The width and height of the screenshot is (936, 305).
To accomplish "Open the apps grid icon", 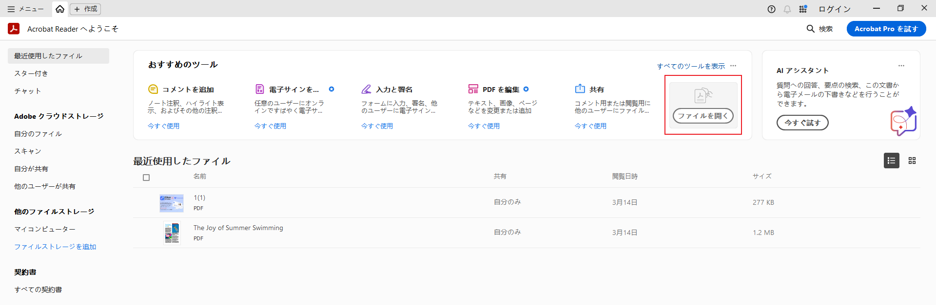I will coord(803,9).
